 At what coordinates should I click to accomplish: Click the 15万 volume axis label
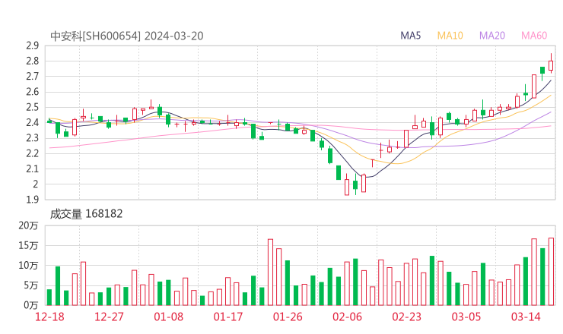tap(28, 245)
